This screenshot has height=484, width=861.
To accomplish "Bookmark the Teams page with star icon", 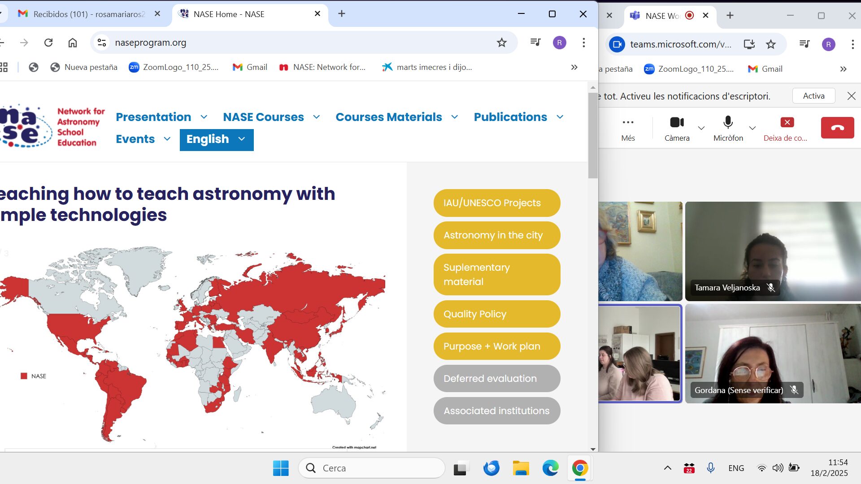I will point(771,44).
